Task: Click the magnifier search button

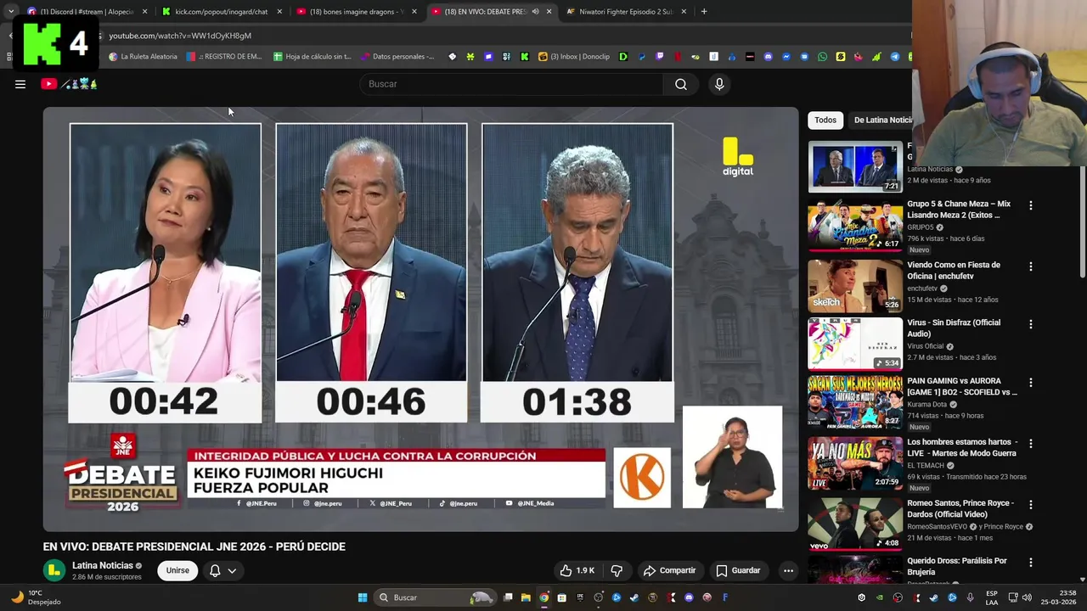Action: click(x=681, y=84)
